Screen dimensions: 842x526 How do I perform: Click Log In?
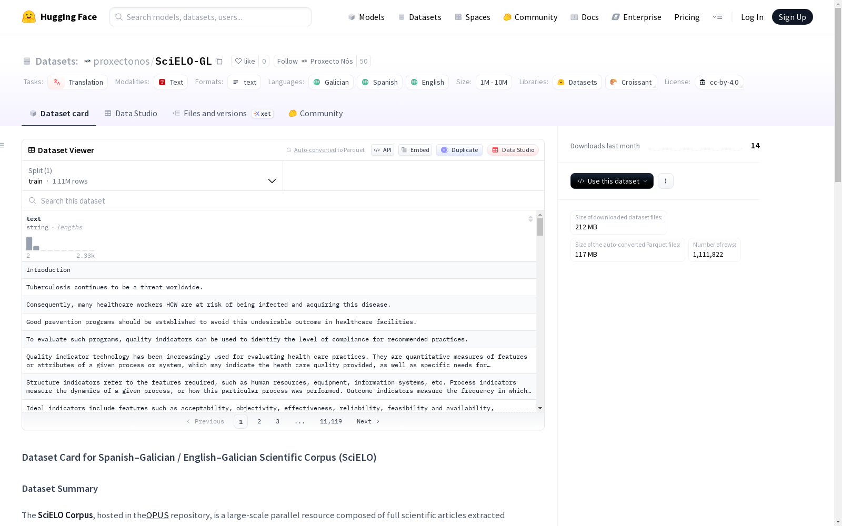point(752,17)
